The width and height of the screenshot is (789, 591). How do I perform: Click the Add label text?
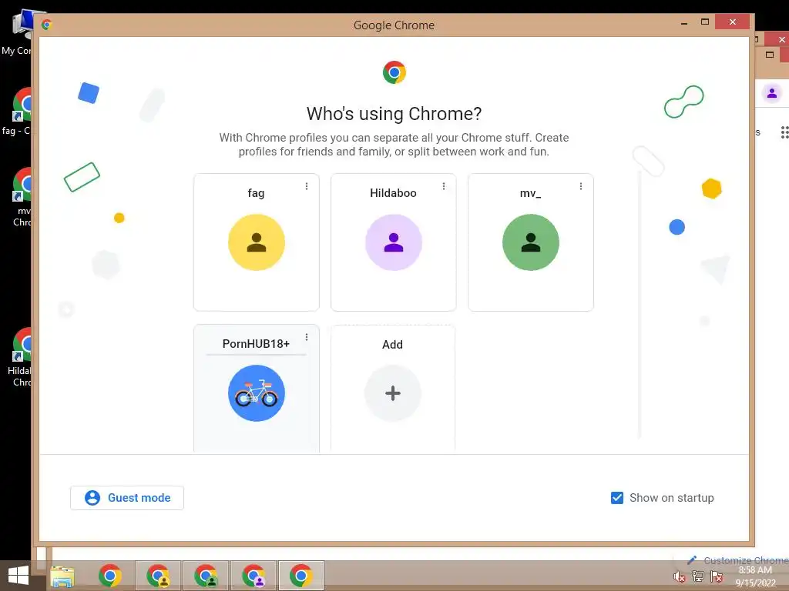(392, 344)
